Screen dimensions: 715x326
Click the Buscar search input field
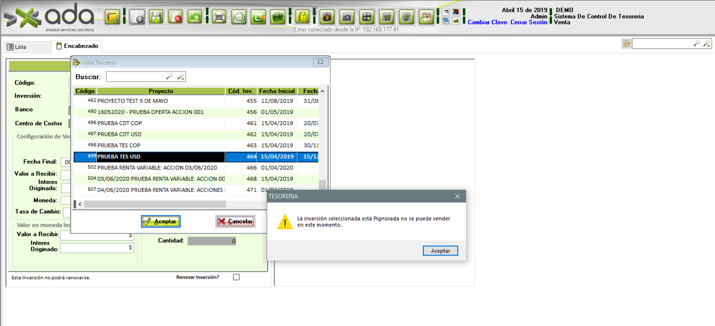click(136, 77)
